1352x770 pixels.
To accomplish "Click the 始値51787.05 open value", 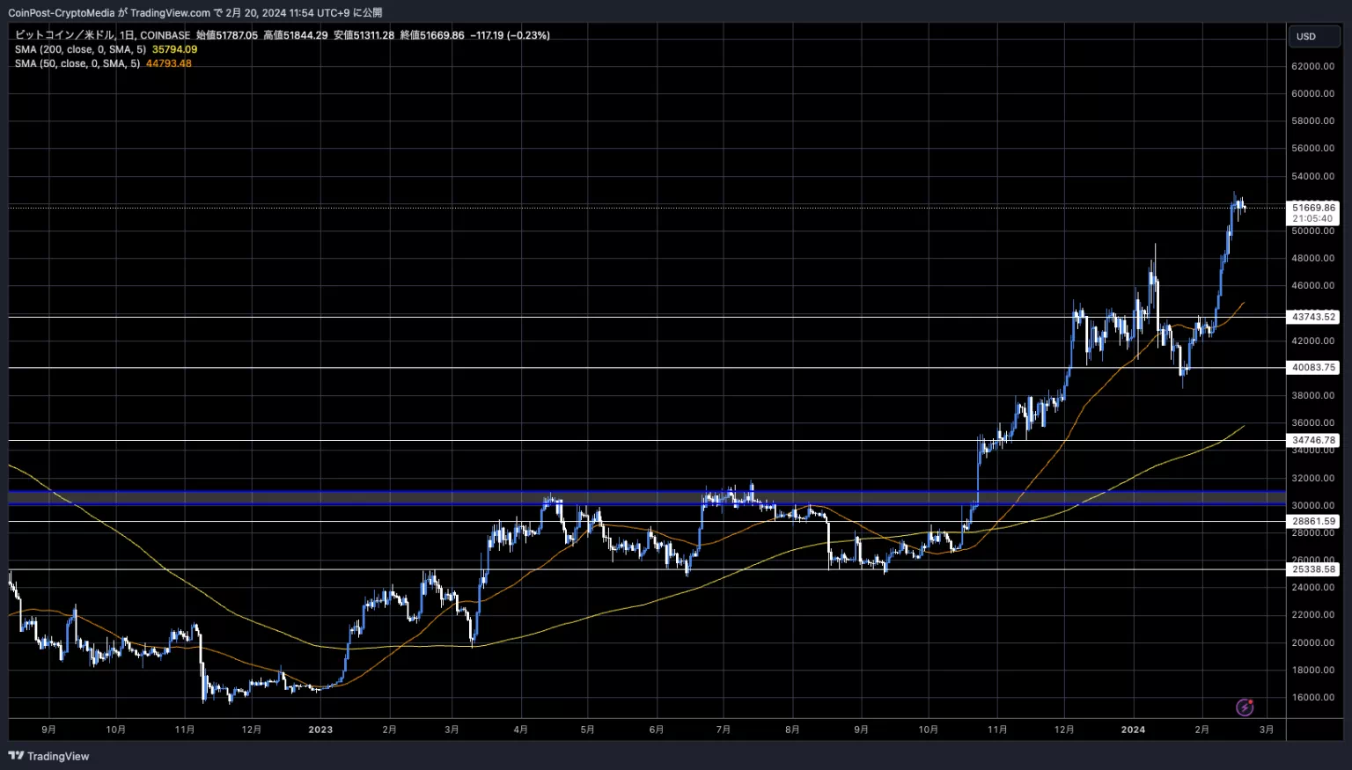I will coord(227,35).
